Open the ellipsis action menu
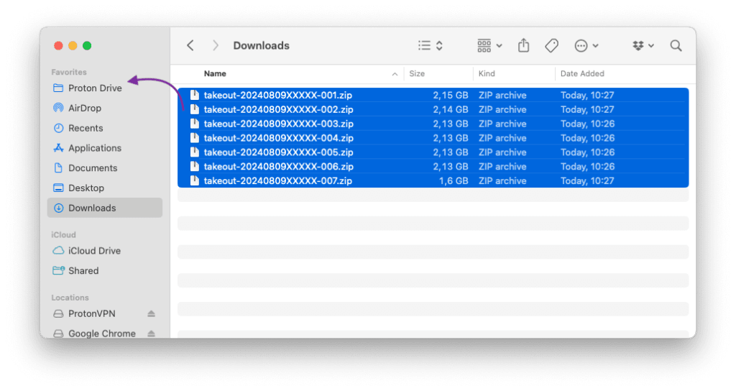736x391 pixels. click(x=586, y=45)
